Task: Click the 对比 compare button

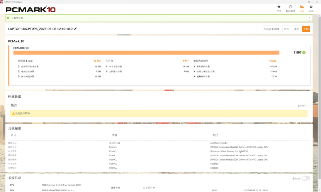Action: pyautogui.click(x=286, y=29)
